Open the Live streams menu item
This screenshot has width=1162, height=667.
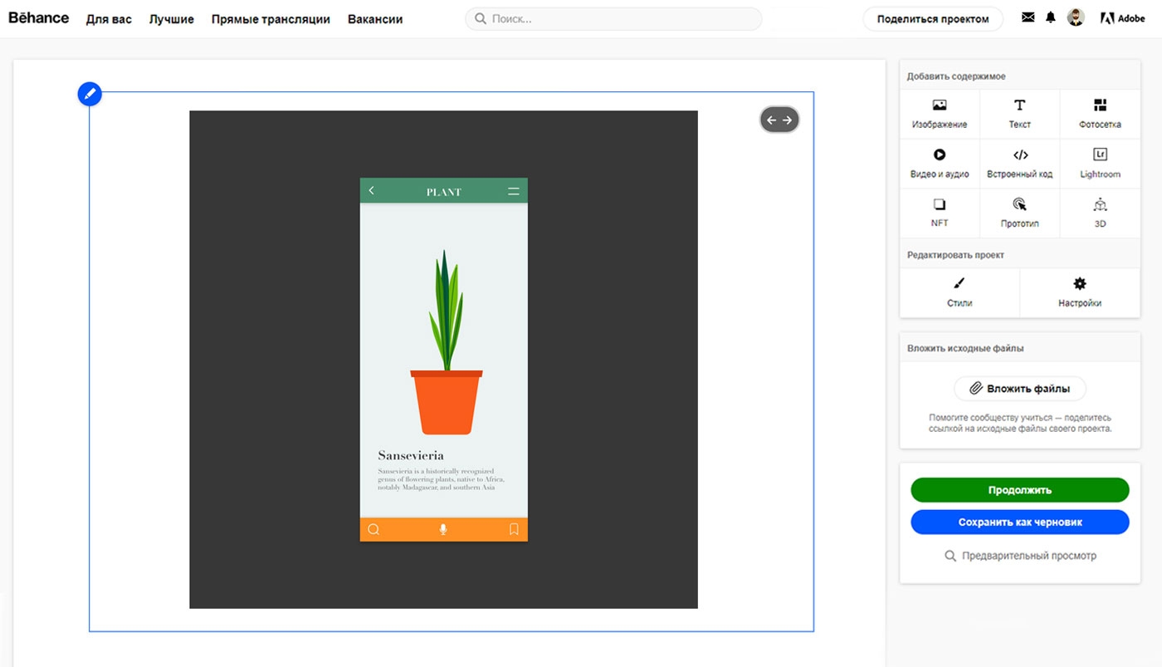(271, 19)
